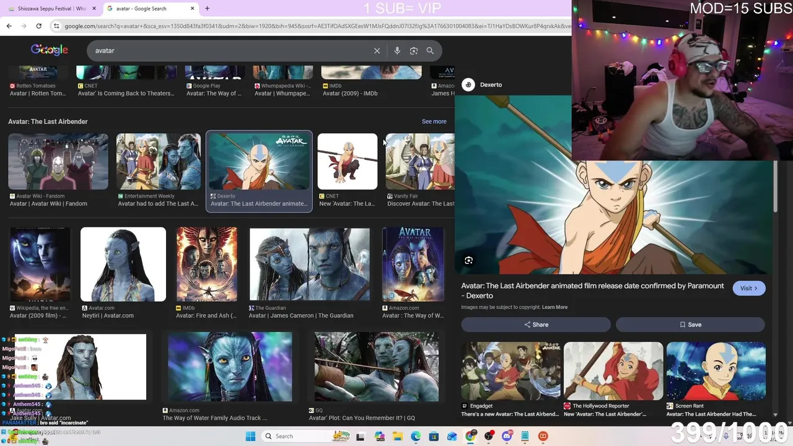Open the Engadget related image
Image resolution: width=793 pixels, height=446 pixels.
point(510,370)
